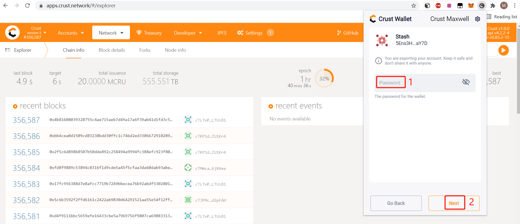Click the pink square extension icon
Screen dimensions: 520x224
click(x=449, y=5)
